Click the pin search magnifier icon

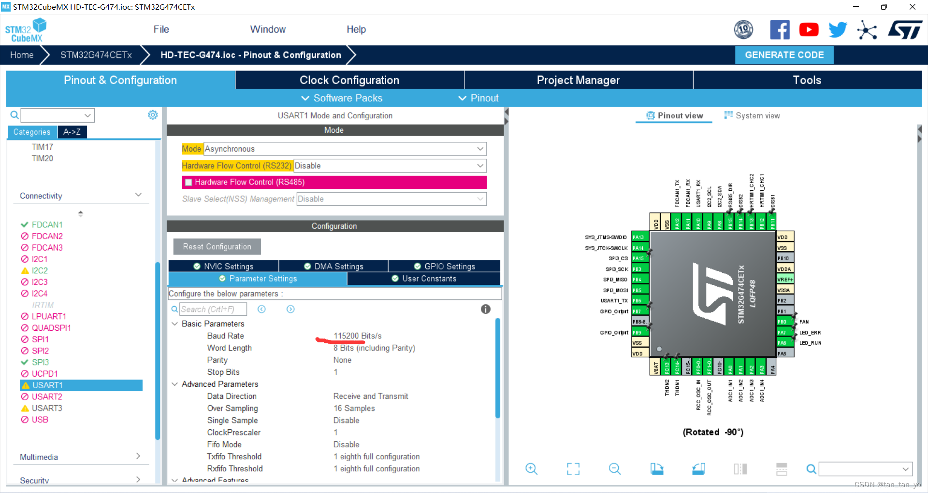coord(812,469)
